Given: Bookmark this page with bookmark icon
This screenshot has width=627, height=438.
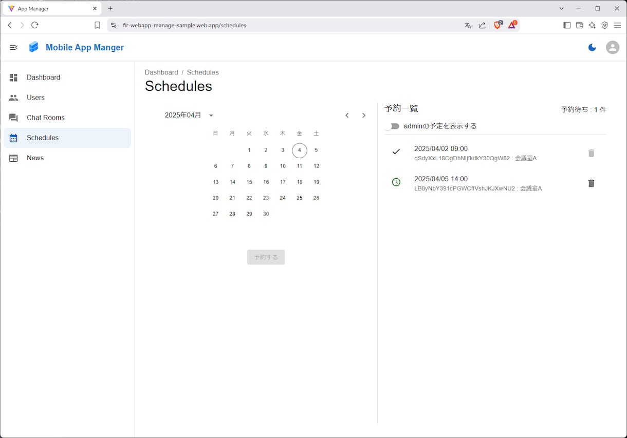Looking at the screenshot, I should (97, 25).
